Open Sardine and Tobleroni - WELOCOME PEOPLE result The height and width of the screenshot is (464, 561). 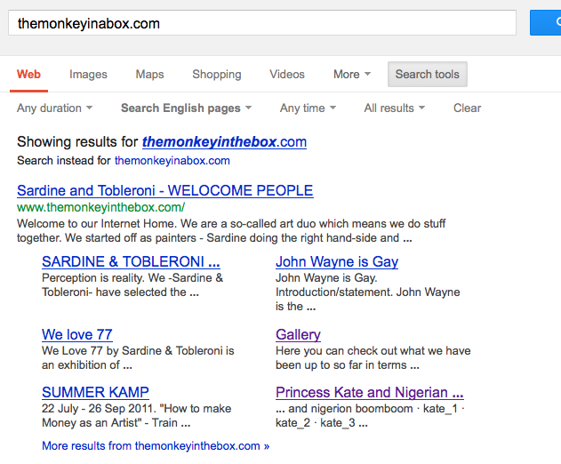click(x=165, y=191)
